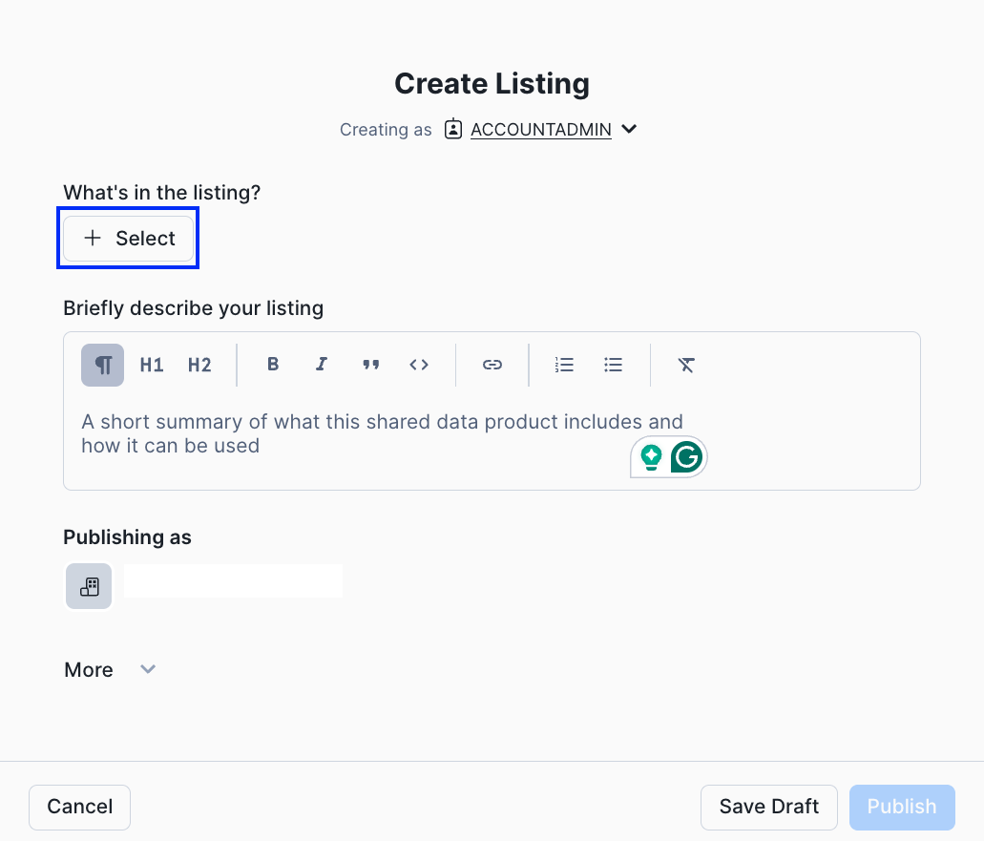Select the paragraph formatting icon

[x=103, y=365]
